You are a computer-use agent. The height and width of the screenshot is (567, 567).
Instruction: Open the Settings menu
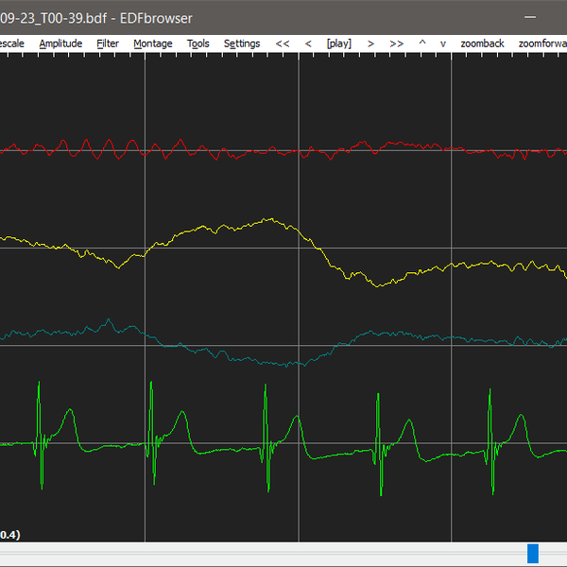pyautogui.click(x=242, y=43)
